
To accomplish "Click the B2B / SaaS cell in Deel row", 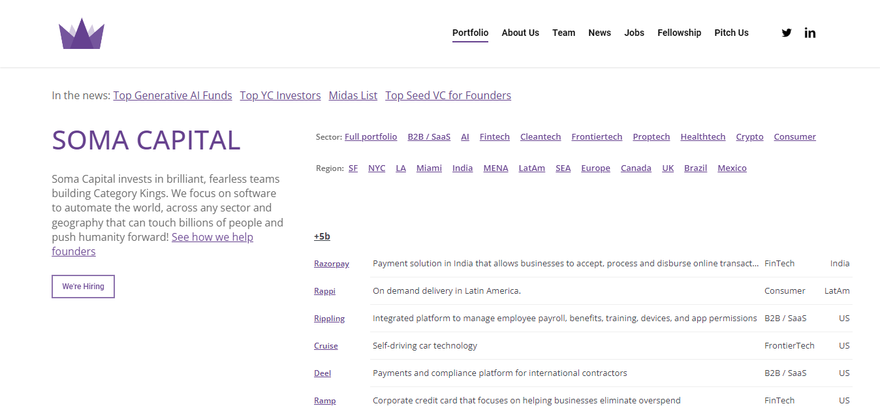I will point(786,373).
